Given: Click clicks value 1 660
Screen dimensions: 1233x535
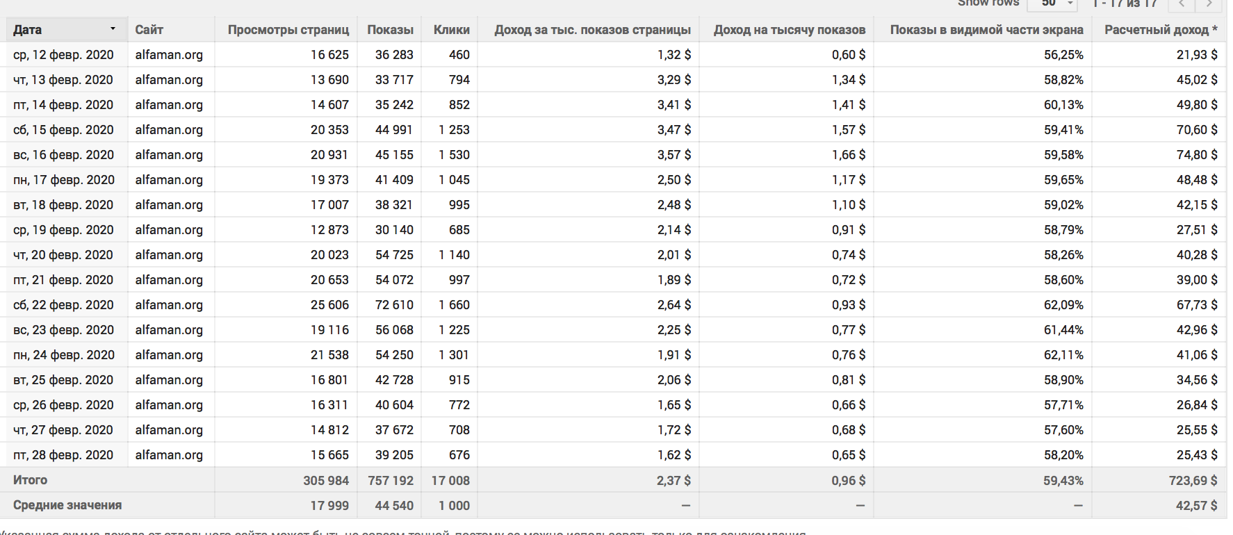Looking at the screenshot, I should (x=454, y=305).
